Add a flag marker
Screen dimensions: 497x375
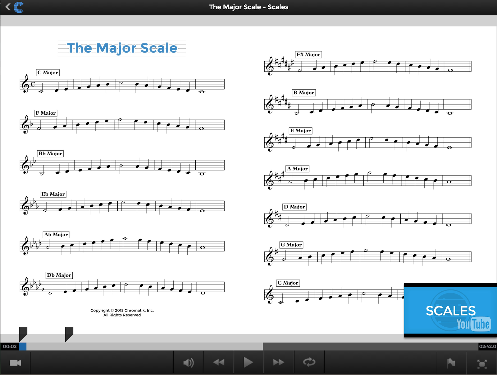pyautogui.click(x=451, y=363)
